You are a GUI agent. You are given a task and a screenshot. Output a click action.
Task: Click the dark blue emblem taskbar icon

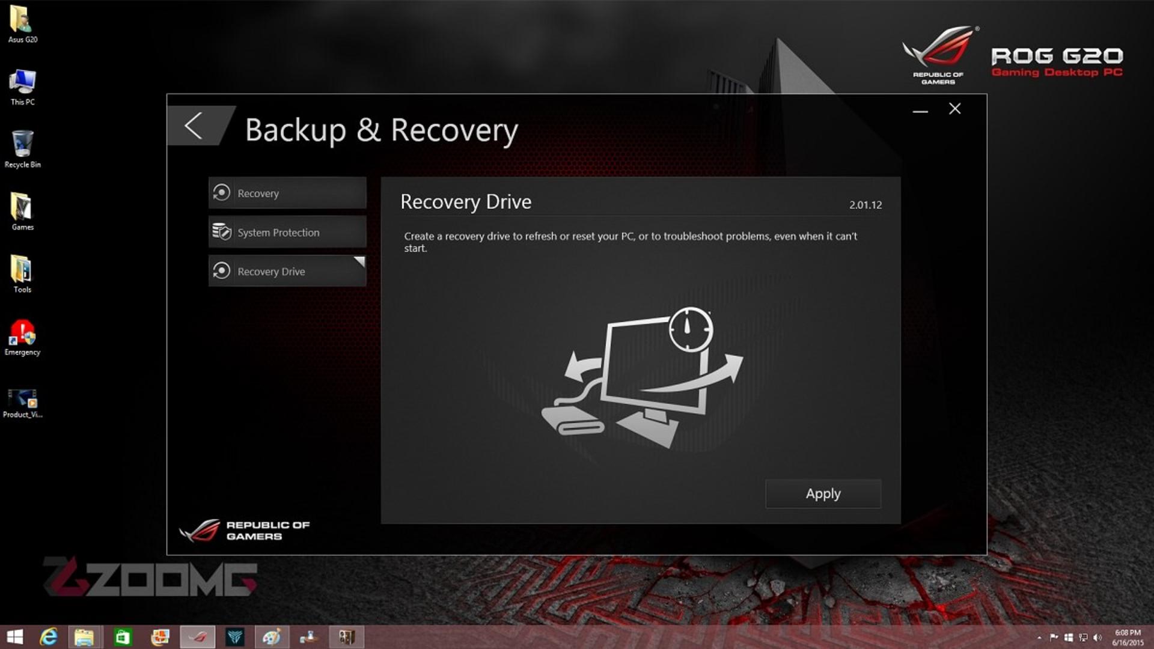tap(234, 637)
